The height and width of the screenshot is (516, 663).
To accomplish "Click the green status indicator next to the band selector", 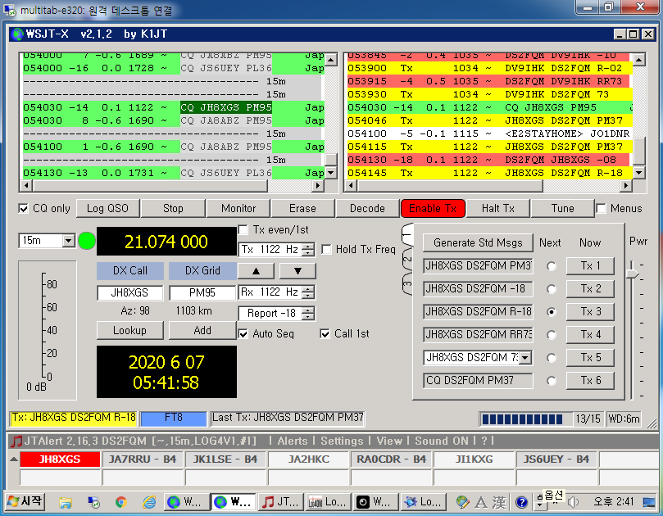I will 87,241.
